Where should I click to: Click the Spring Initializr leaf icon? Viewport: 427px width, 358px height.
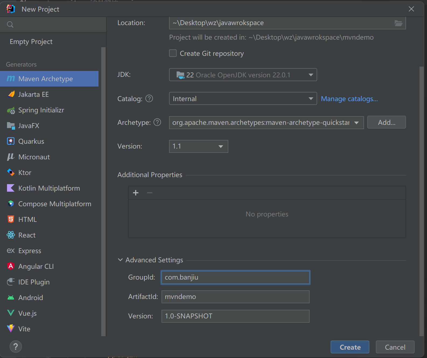coord(11,110)
